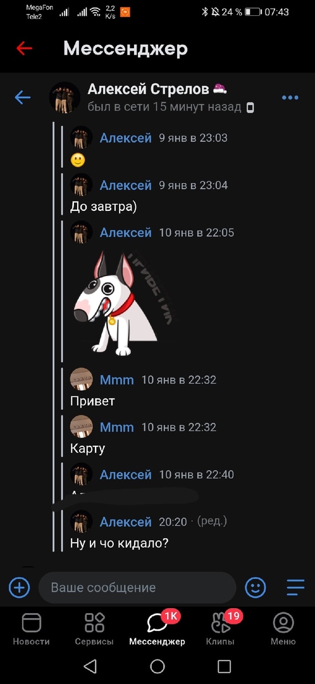
Task: Tap the Android recent apps square
Action: [224, 666]
